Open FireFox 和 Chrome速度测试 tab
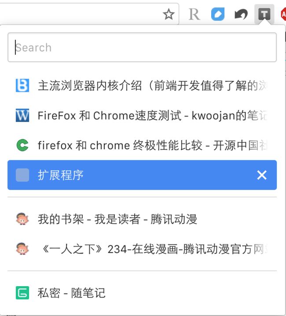The image size is (286, 316). tap(142, 115)
